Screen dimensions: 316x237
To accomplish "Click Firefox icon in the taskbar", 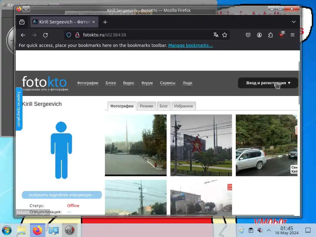I will coord(38,230).
